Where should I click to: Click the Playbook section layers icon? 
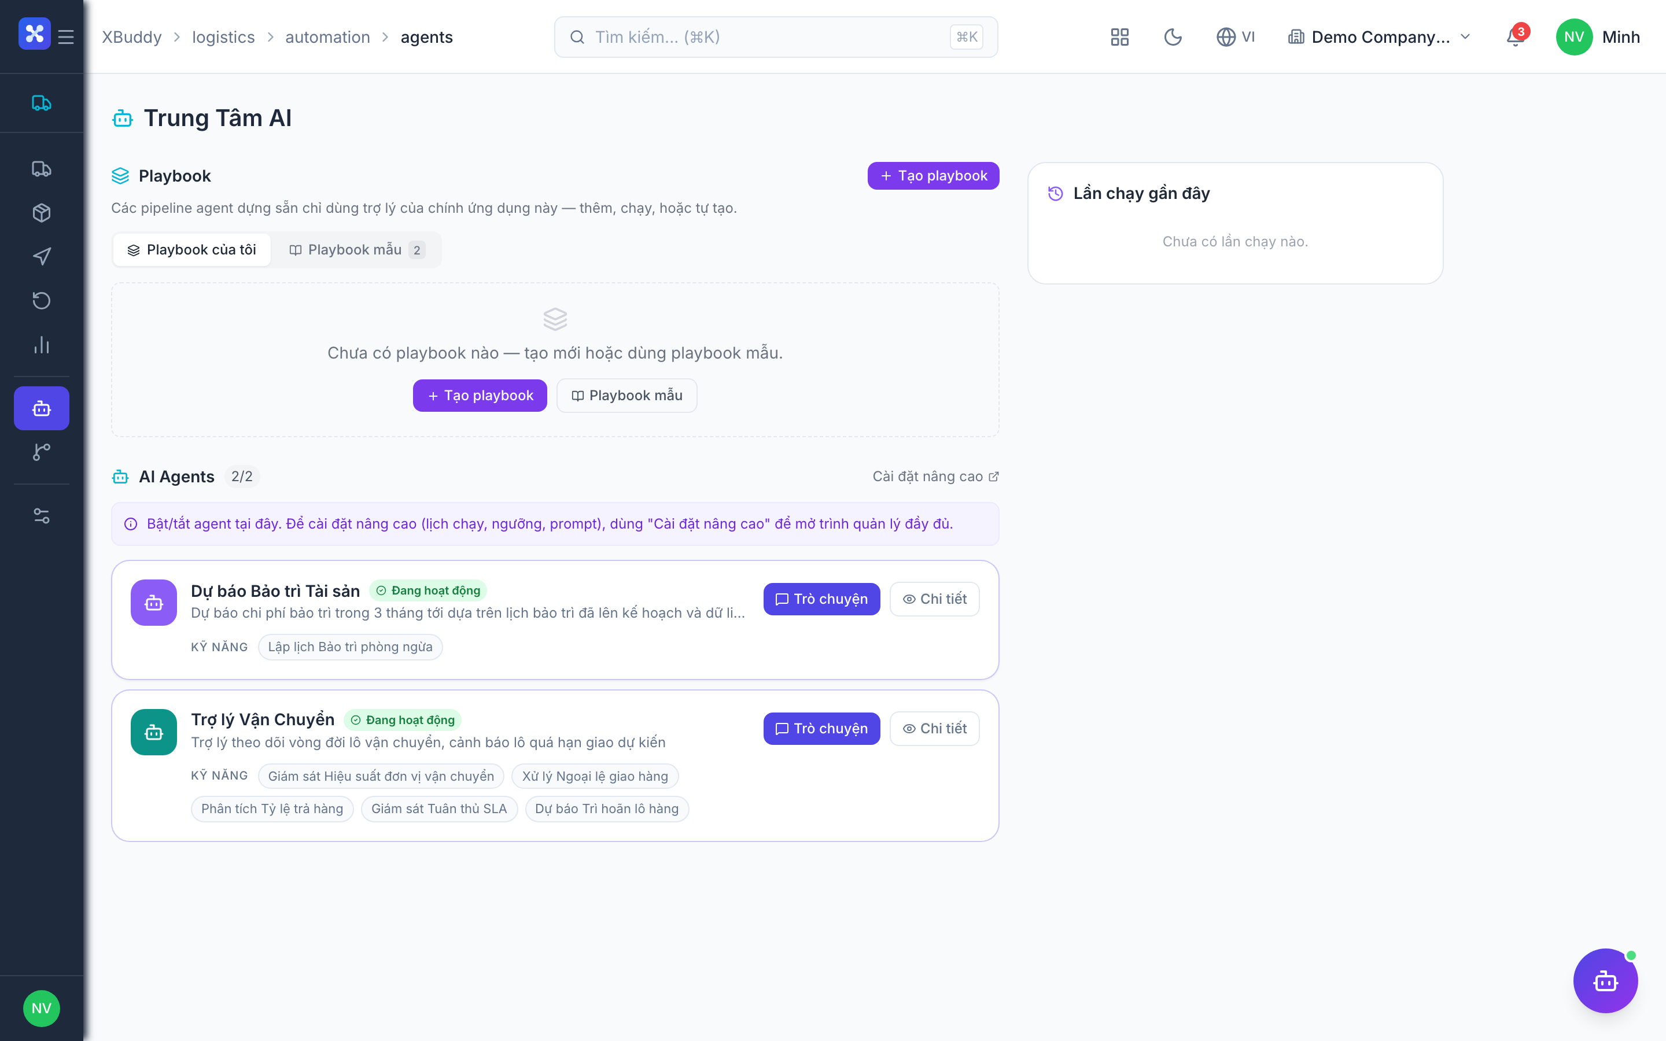[x=120, y=176]
